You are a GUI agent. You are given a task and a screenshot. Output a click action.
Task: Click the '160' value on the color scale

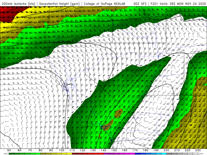click(x=124, y=150)
